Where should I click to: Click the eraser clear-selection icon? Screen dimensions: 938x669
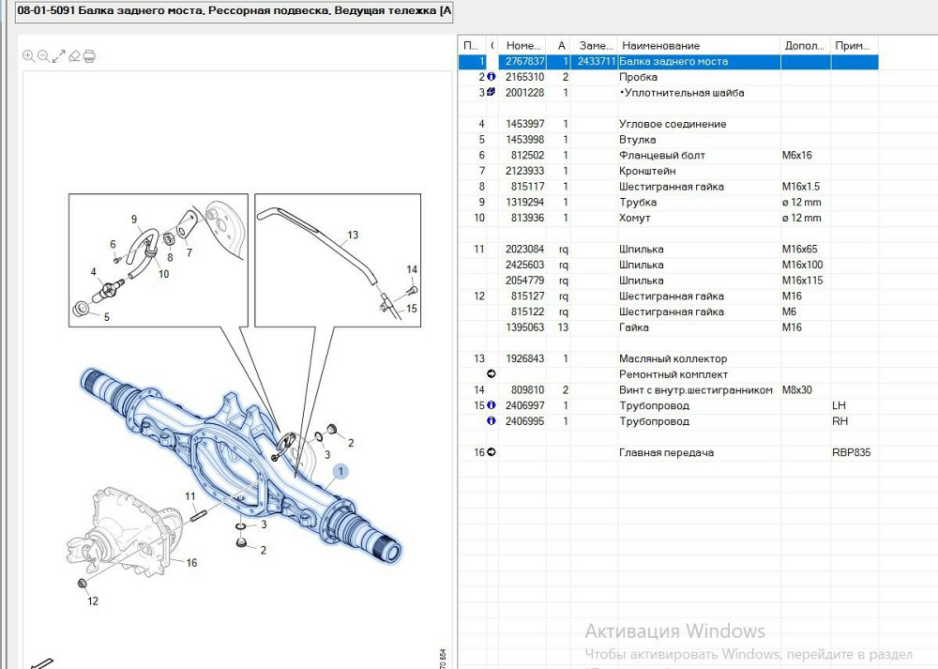(x=74, y=56)
